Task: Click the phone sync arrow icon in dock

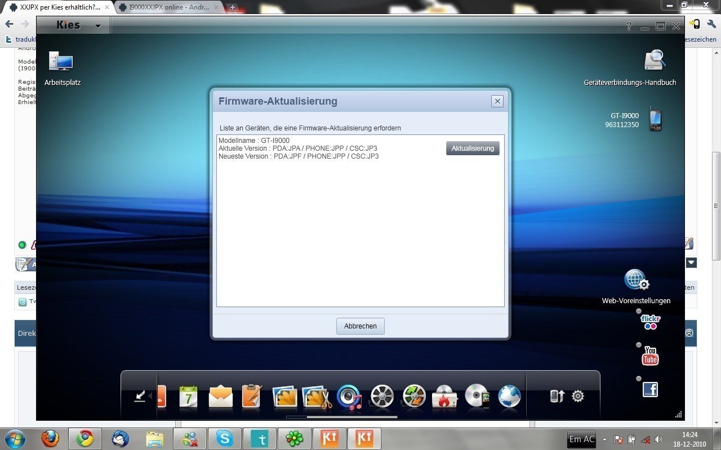Action: point(557,396)
